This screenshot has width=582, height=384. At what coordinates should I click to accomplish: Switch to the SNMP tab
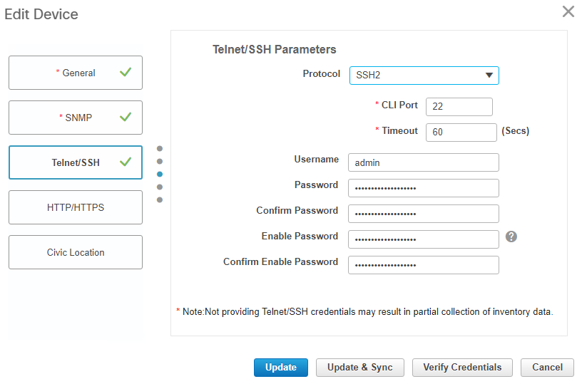(x=76, y=118)
